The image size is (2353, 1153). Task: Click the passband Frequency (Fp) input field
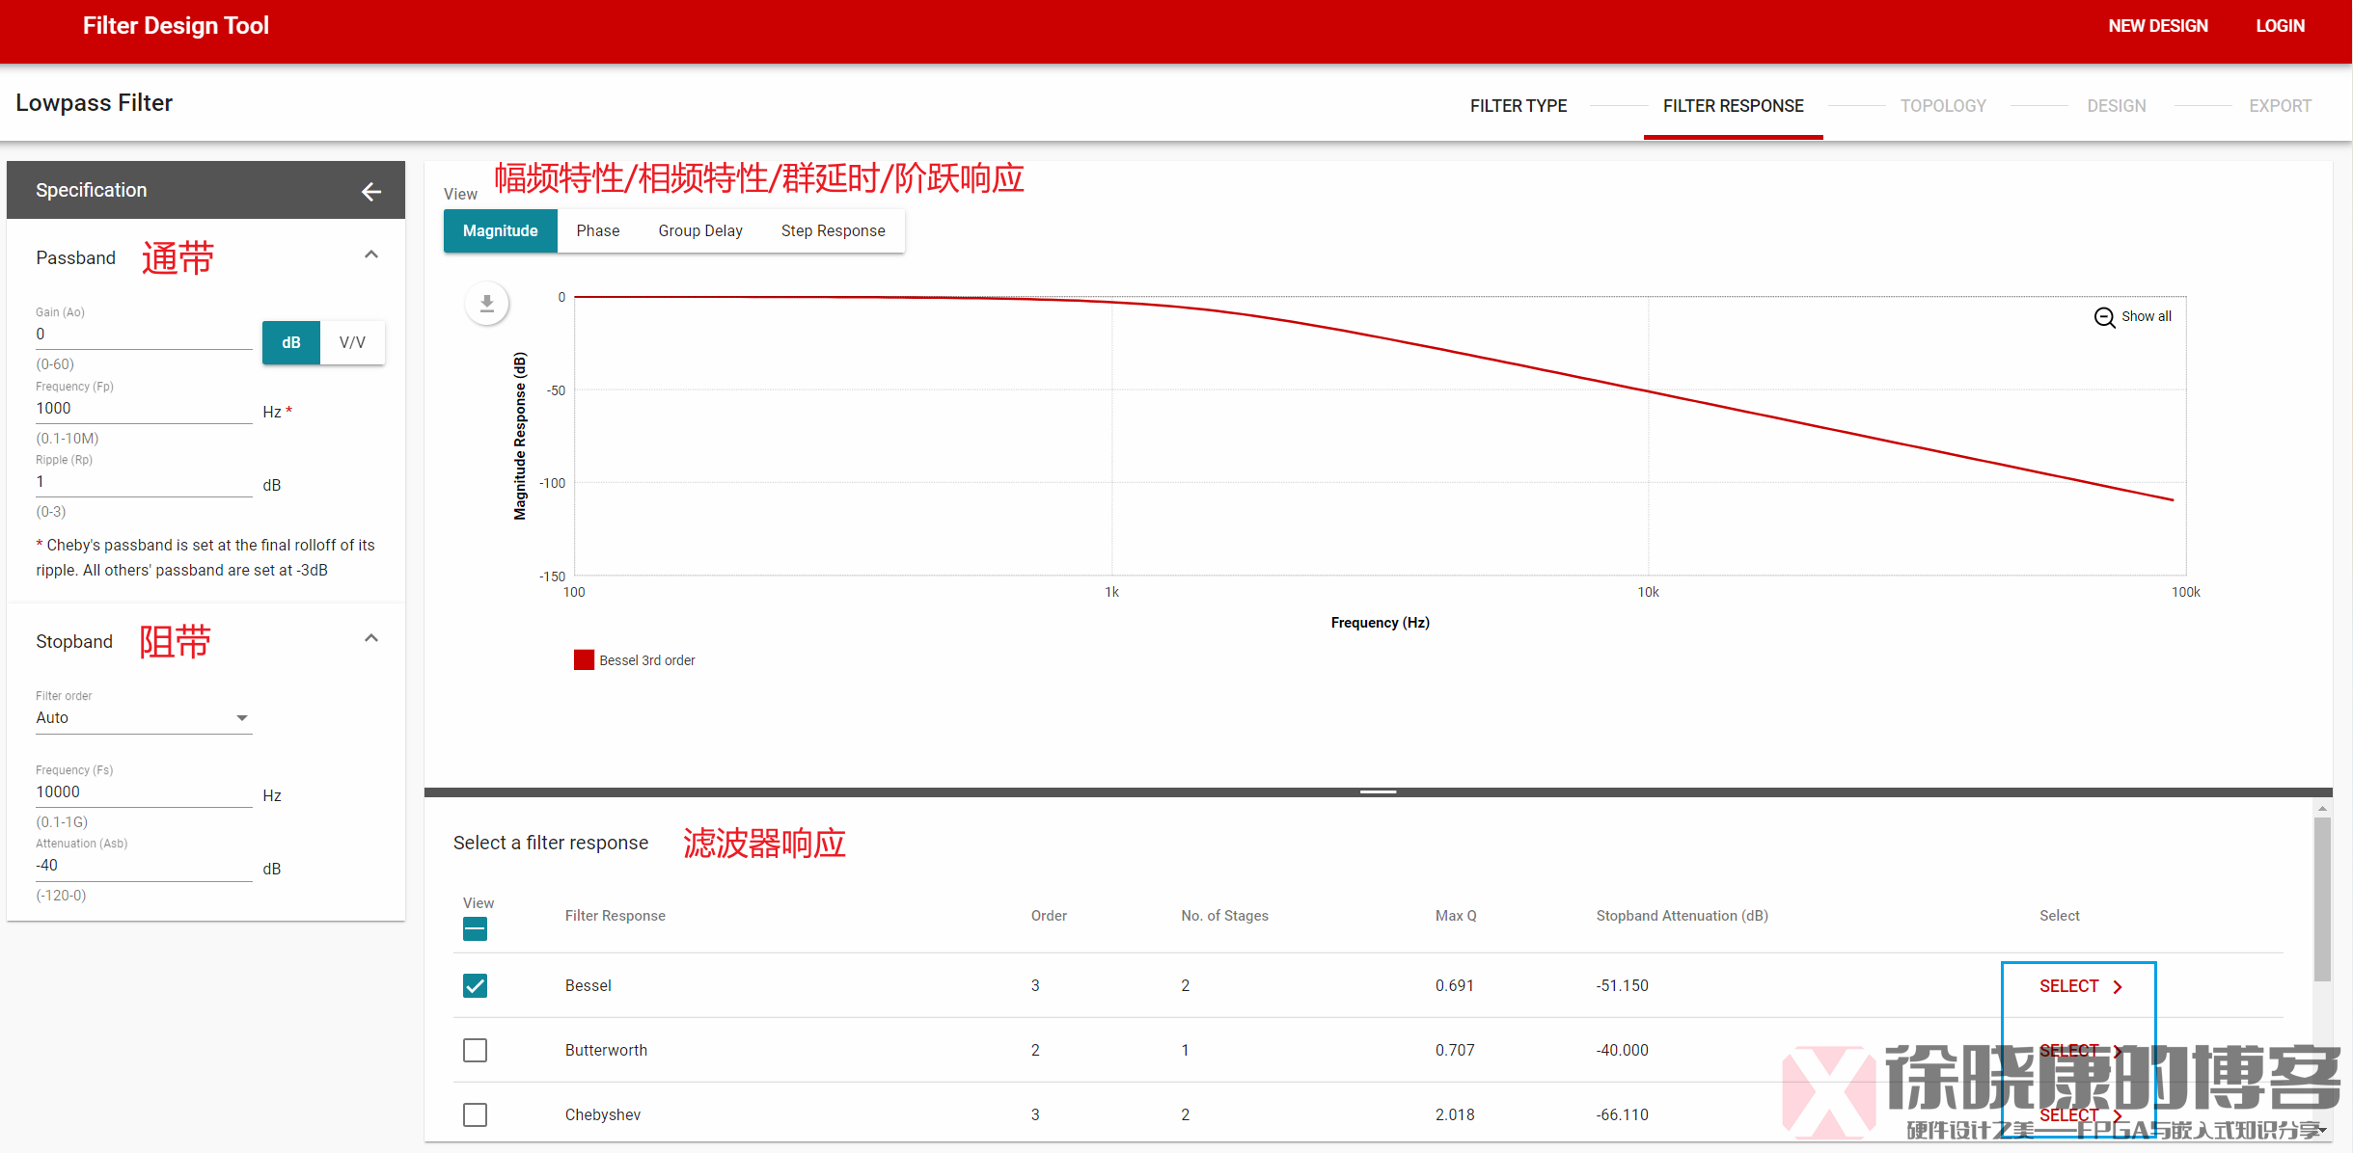click(144, 409)
